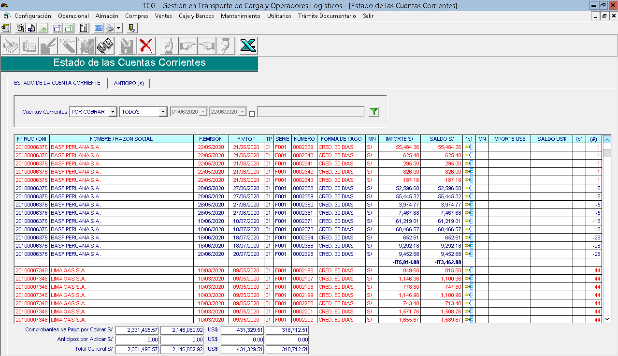Click the NOMBRE / RAZON SOCIAL column header
Image resolution: width=618 pixels, height=356 pixels.
(121, 139)
